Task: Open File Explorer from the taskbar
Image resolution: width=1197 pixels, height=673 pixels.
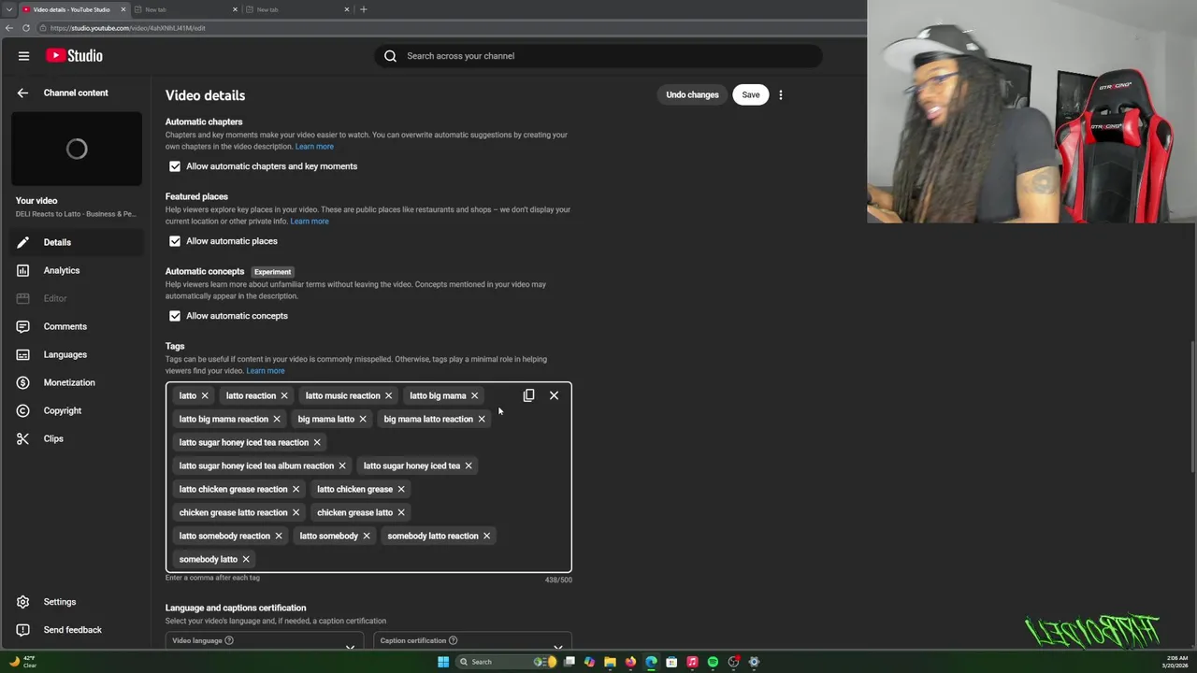Action: [x=610, y=662]
